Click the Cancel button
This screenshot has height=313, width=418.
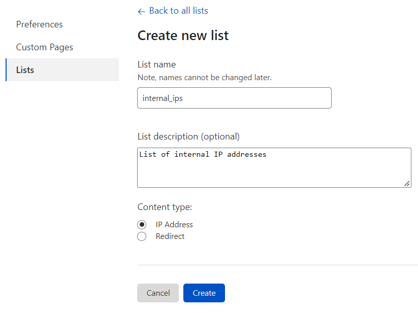157,293
